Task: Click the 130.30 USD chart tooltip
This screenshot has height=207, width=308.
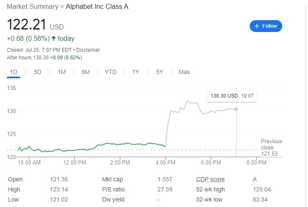Action: [x=232, y=96]
